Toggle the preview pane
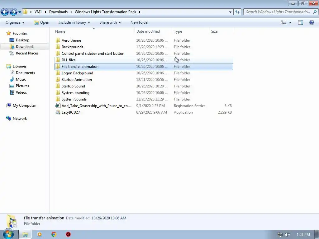 coord(301,22)
